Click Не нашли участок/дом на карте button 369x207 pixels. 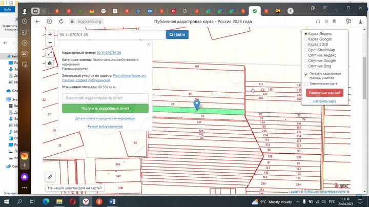pos(75,188)
